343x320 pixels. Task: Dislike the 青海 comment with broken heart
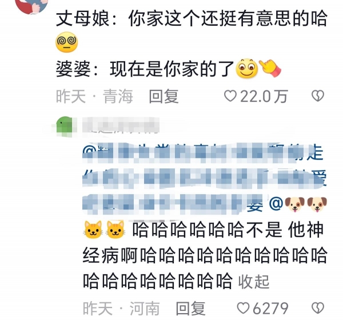click(318, 96)
